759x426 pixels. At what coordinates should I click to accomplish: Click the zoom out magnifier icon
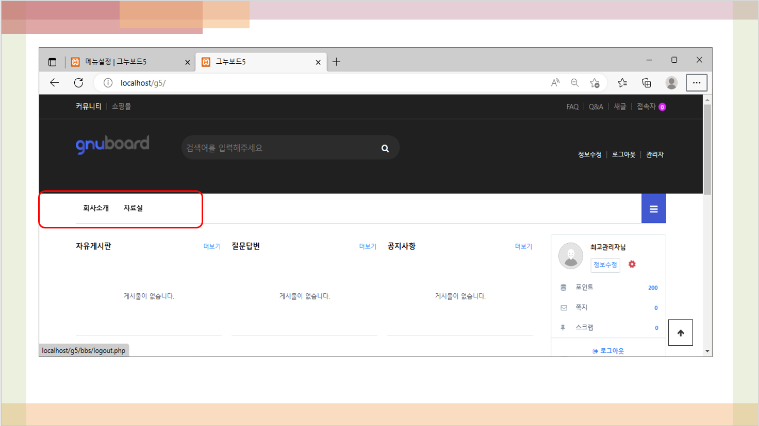[x=575, y=83]
